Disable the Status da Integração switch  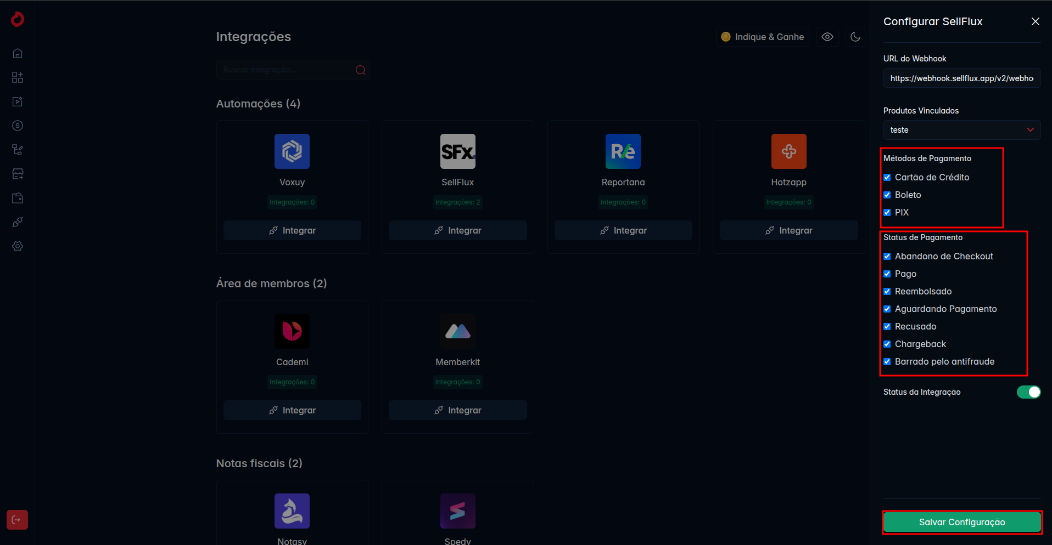pos(1028,392)
